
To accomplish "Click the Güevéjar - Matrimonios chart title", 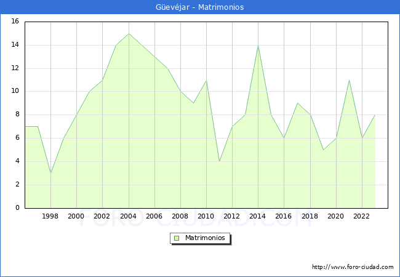I will [200, 7].
